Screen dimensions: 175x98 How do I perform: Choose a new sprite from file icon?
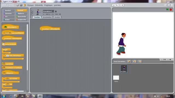135,61
